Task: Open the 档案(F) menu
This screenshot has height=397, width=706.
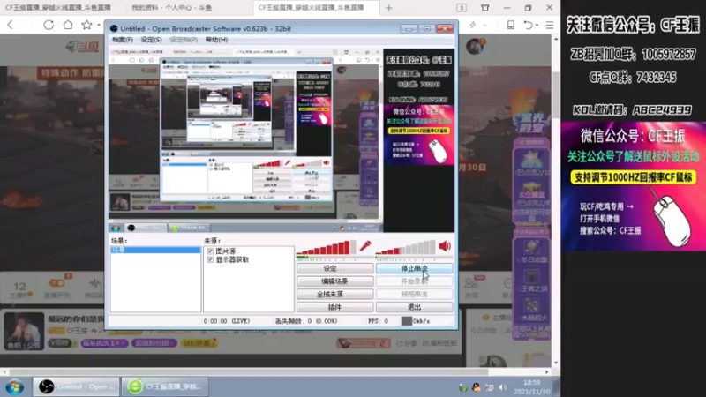Action: tap(122, 40)
